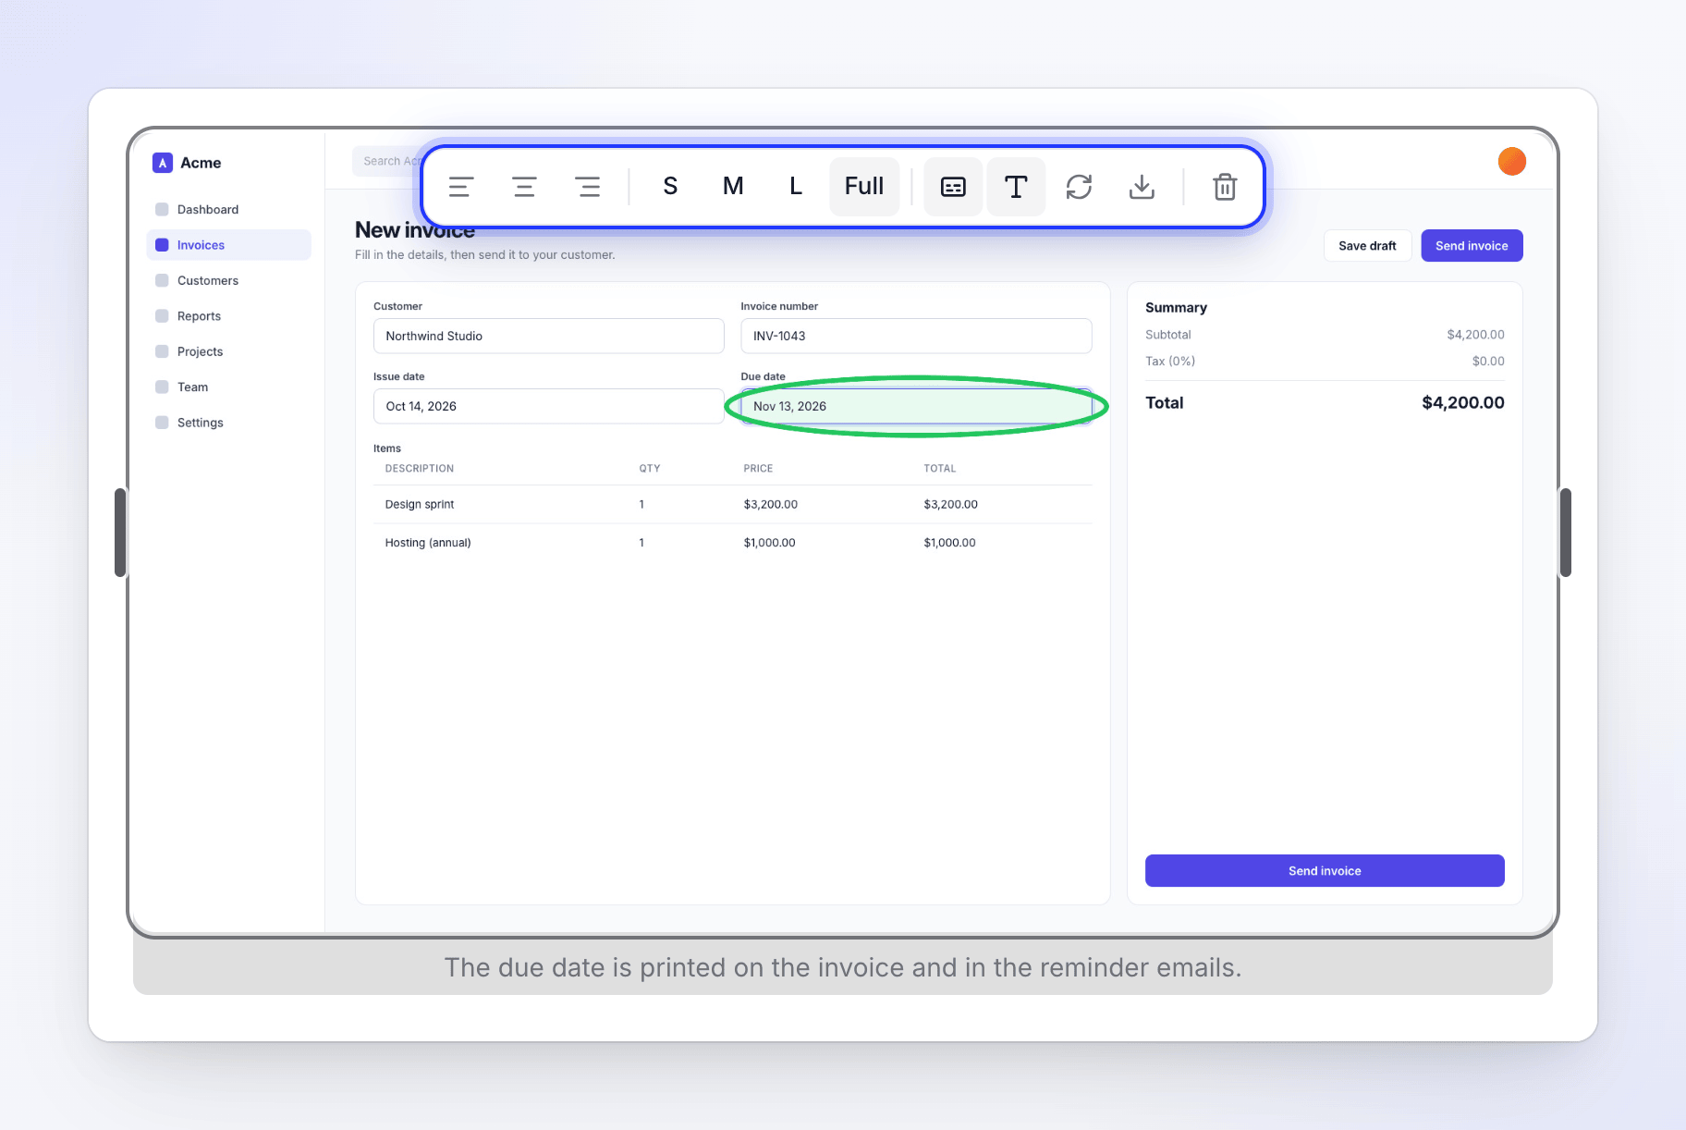Screen dimensions: 1686x1130
Task: Click the Save draft button
Action: [1367, 246]
